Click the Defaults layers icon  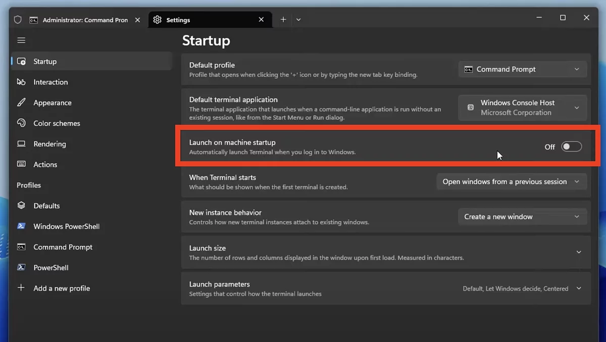pos(21,206)
